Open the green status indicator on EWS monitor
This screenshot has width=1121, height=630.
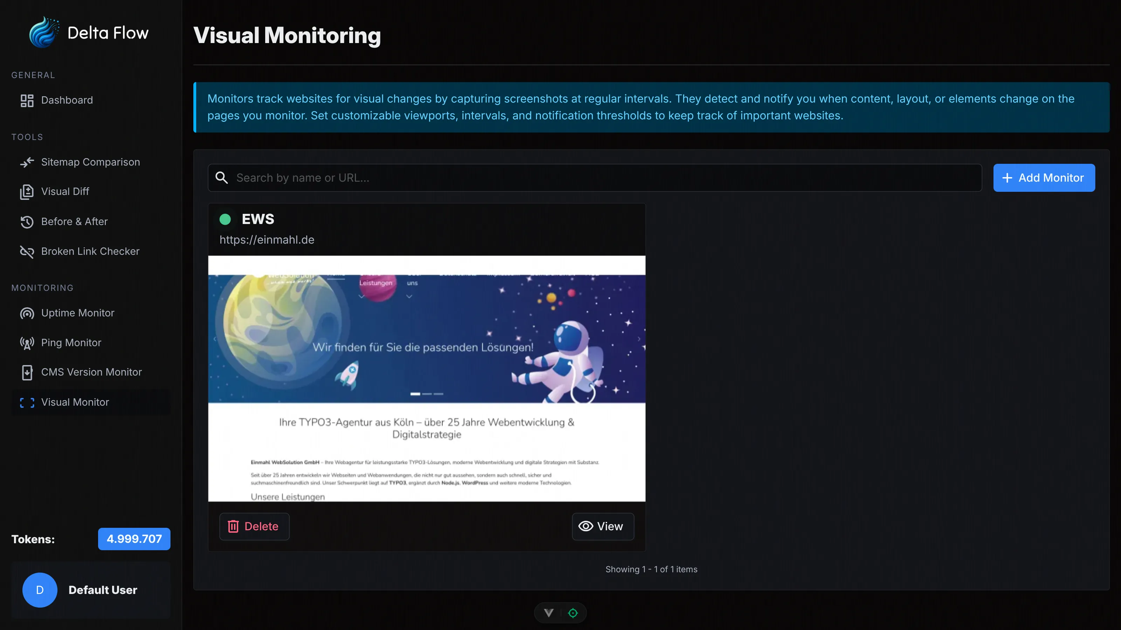[x=225, y=219]
